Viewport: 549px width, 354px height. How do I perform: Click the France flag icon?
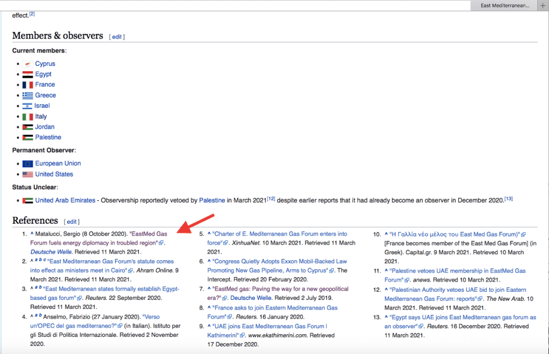tap(27, 85)
